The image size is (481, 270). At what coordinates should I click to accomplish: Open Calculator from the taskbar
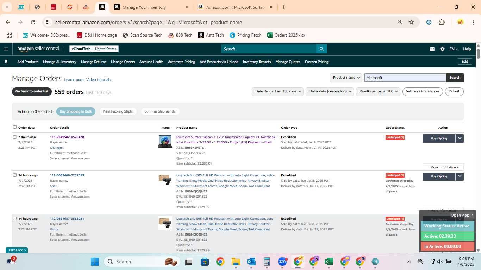267,262
